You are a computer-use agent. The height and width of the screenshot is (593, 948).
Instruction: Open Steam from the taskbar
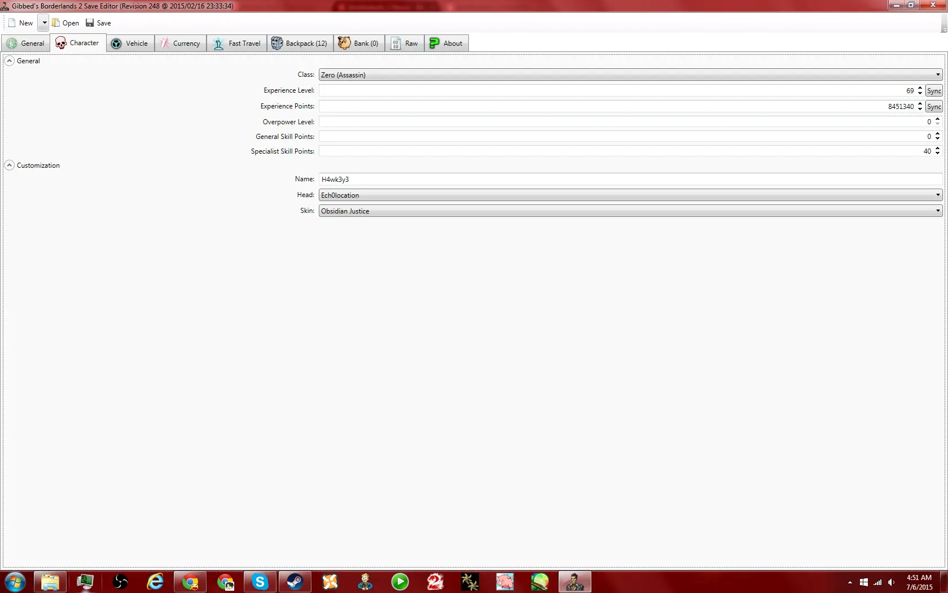(x=295, y=582)
